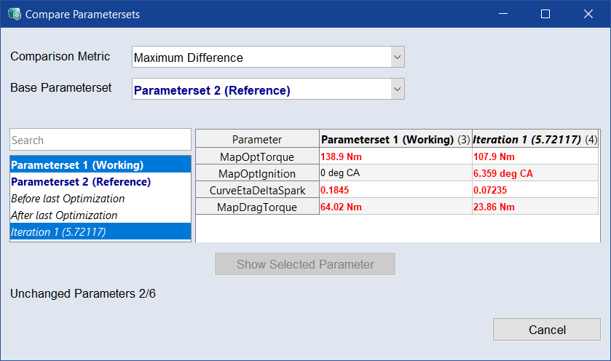Click the Cancel button
This screenshot has height=361, width=611.
(x=546, y=330)
